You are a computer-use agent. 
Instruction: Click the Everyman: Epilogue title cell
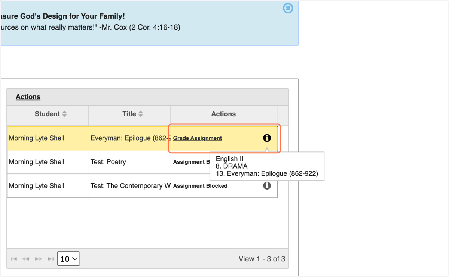tap(130, 138)
